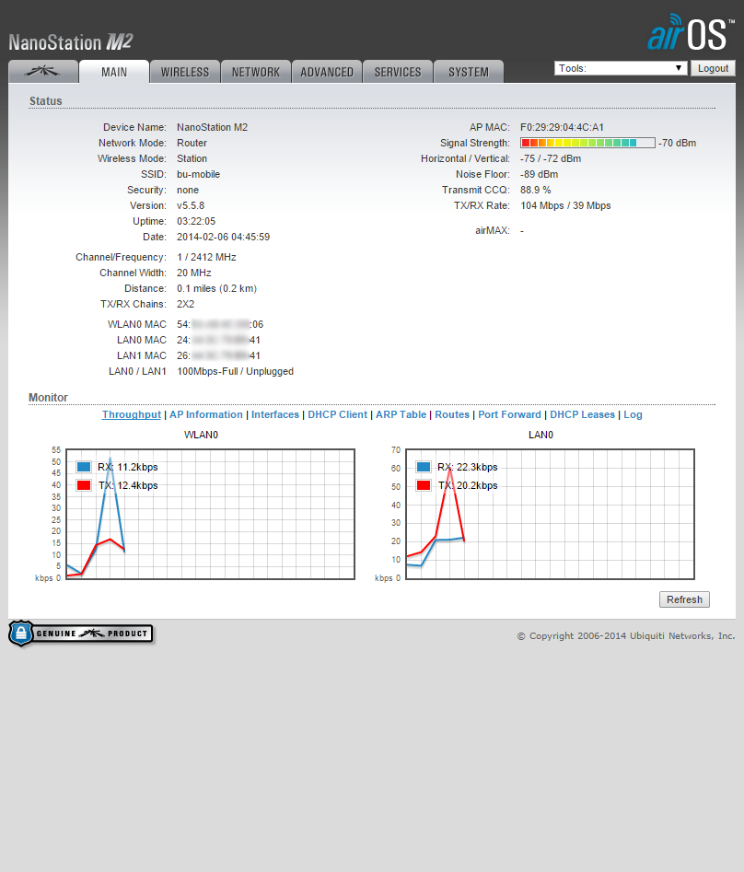Expand the Tools dropdown
Viewport: 744px width, 872px height.
(x=621, y=68)
